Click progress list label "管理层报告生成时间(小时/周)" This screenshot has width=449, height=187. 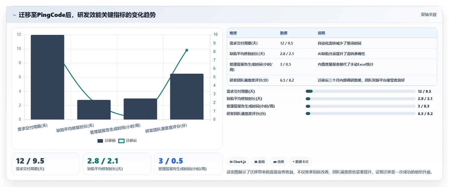tap(251, 106)
